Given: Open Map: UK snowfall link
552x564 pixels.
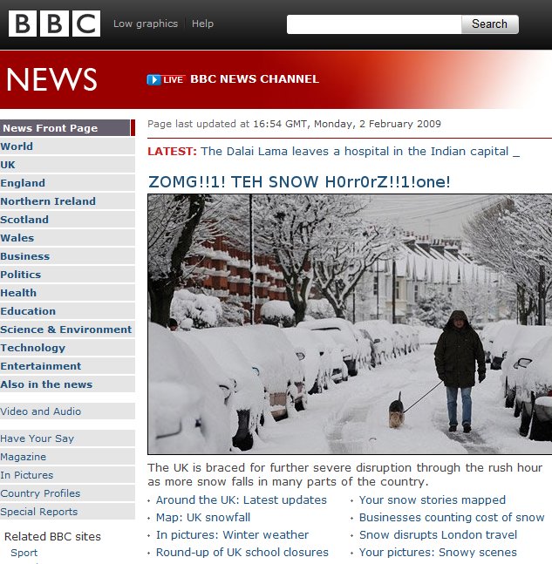Looking at the screenshot, I should [203, 517].
